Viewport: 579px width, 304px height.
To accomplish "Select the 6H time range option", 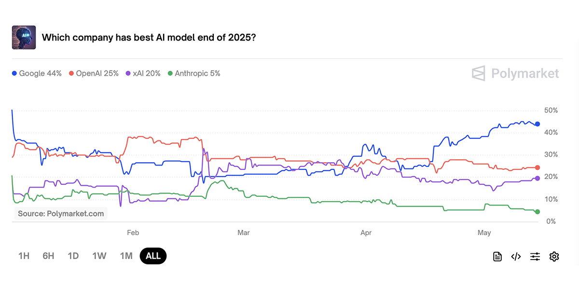I will tap(48, 256).
